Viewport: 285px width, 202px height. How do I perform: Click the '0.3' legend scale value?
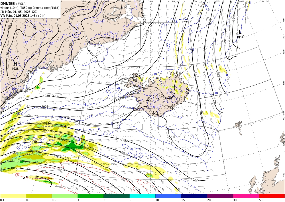[x=28, y=200]
